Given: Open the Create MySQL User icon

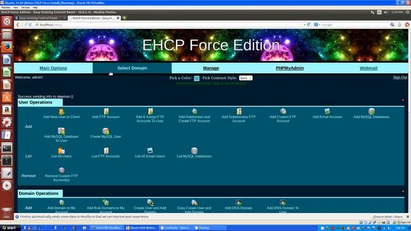Looking at the screenshot, I should (x=106, y=131).
